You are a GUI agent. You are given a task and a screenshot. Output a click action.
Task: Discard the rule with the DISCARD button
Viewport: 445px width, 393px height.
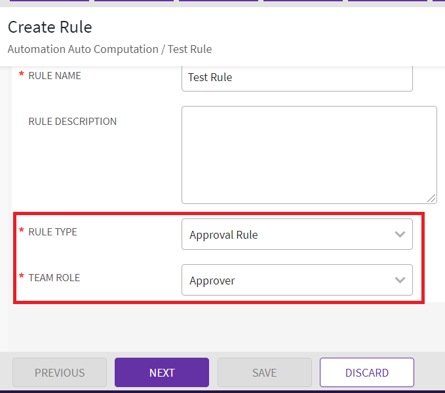click(366, 373)
